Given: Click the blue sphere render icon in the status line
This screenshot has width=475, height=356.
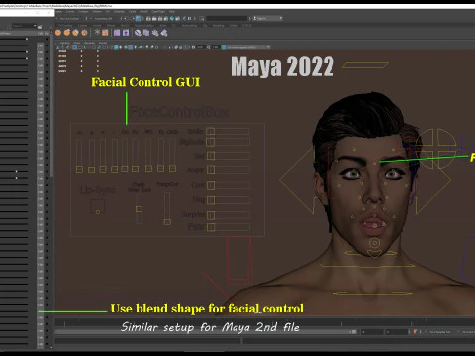Looking at the screenshot, I should coord(172,18).
